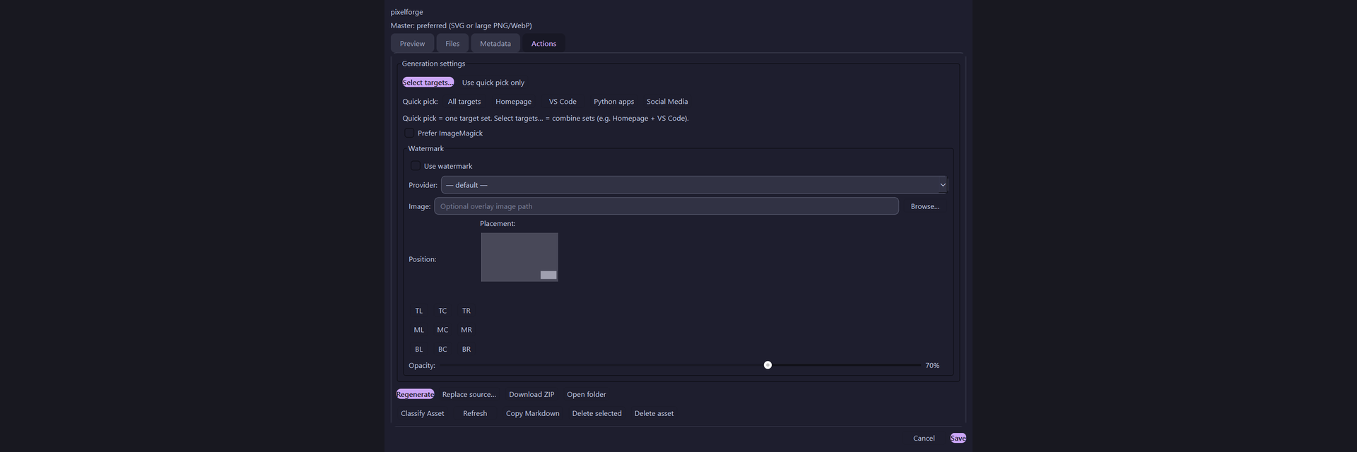Set watermark position to BR
Viewport: 1357px width, 452px height.
[466, 350]
